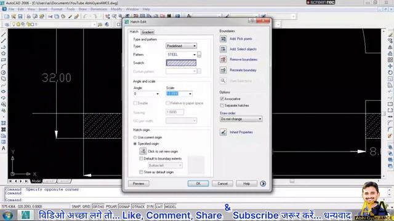The height and width of the screenshot is (221, 394).
Task: Check Store as default origin
Action: coord(141,172)
